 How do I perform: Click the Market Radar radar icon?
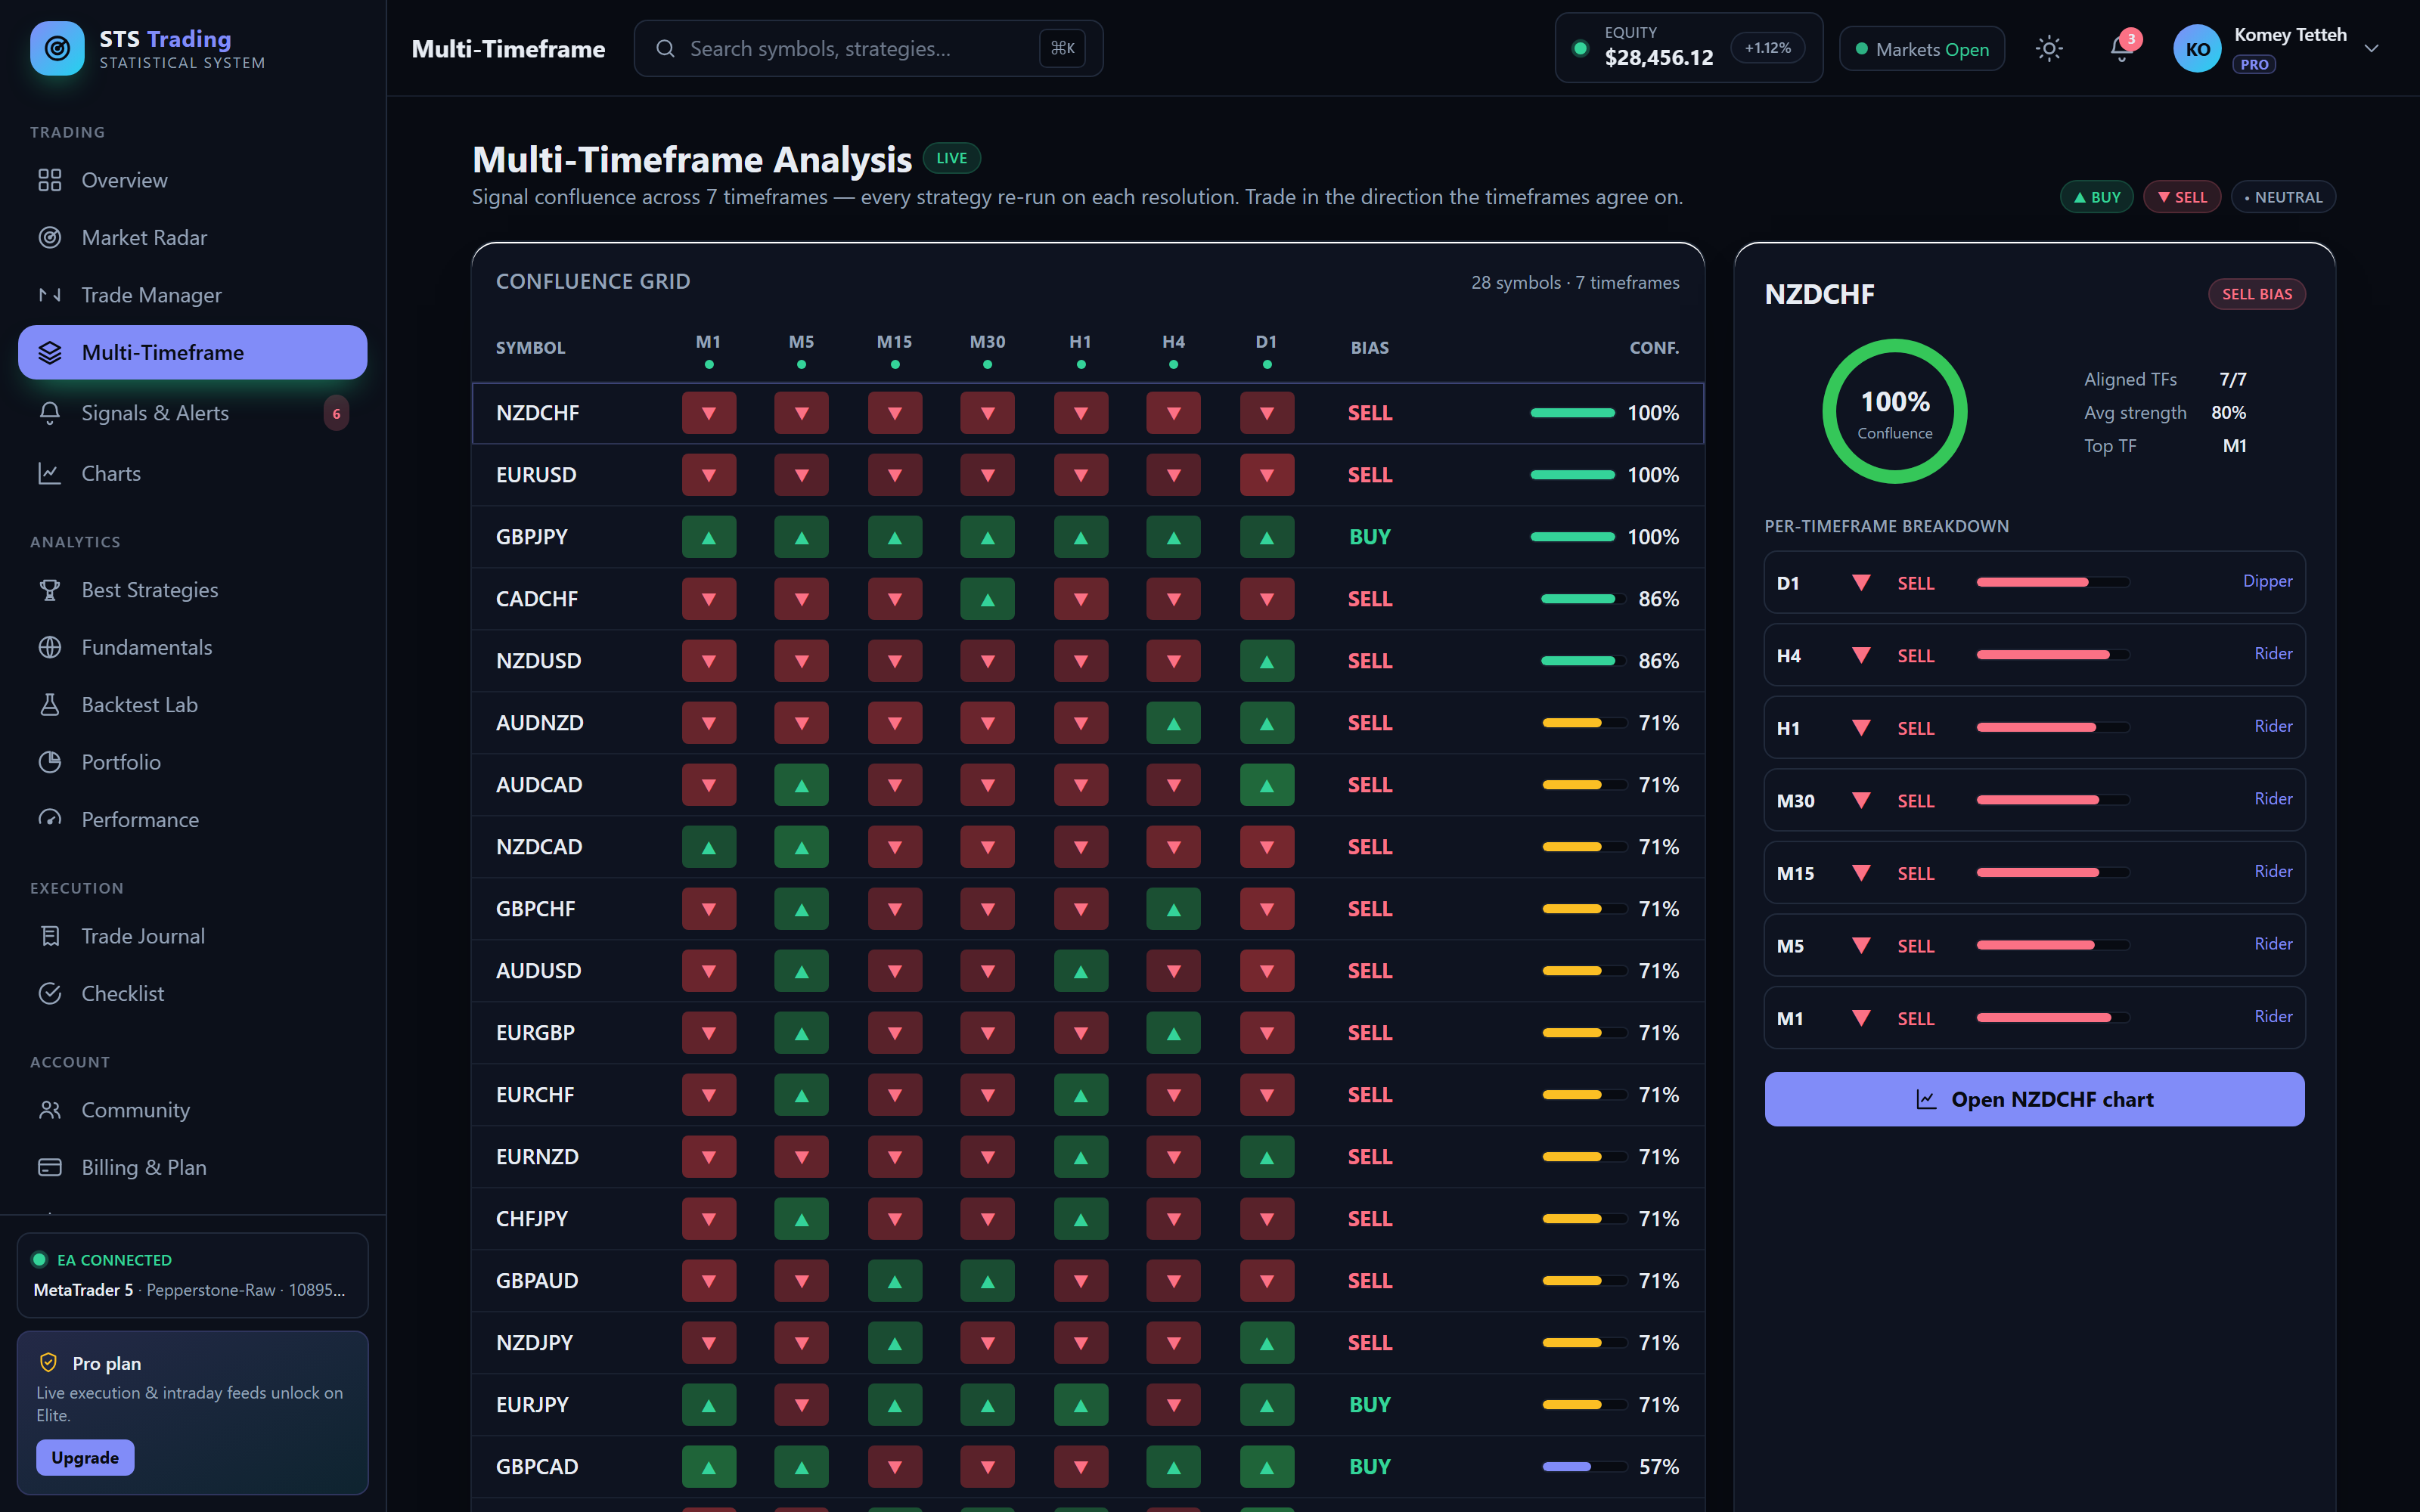pyautogui.click(x=50, y=237)
